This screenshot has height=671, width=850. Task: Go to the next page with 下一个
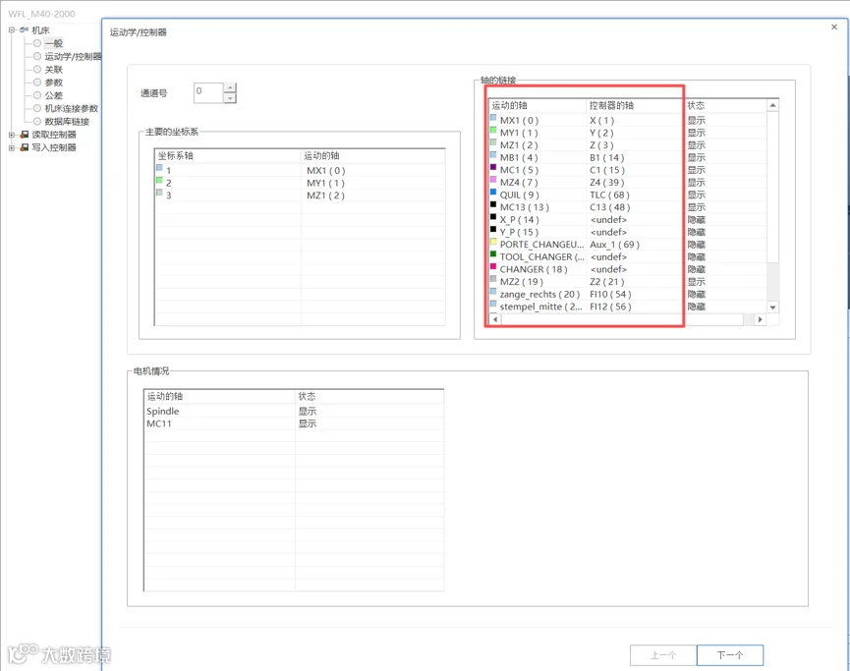coord(730,655)
